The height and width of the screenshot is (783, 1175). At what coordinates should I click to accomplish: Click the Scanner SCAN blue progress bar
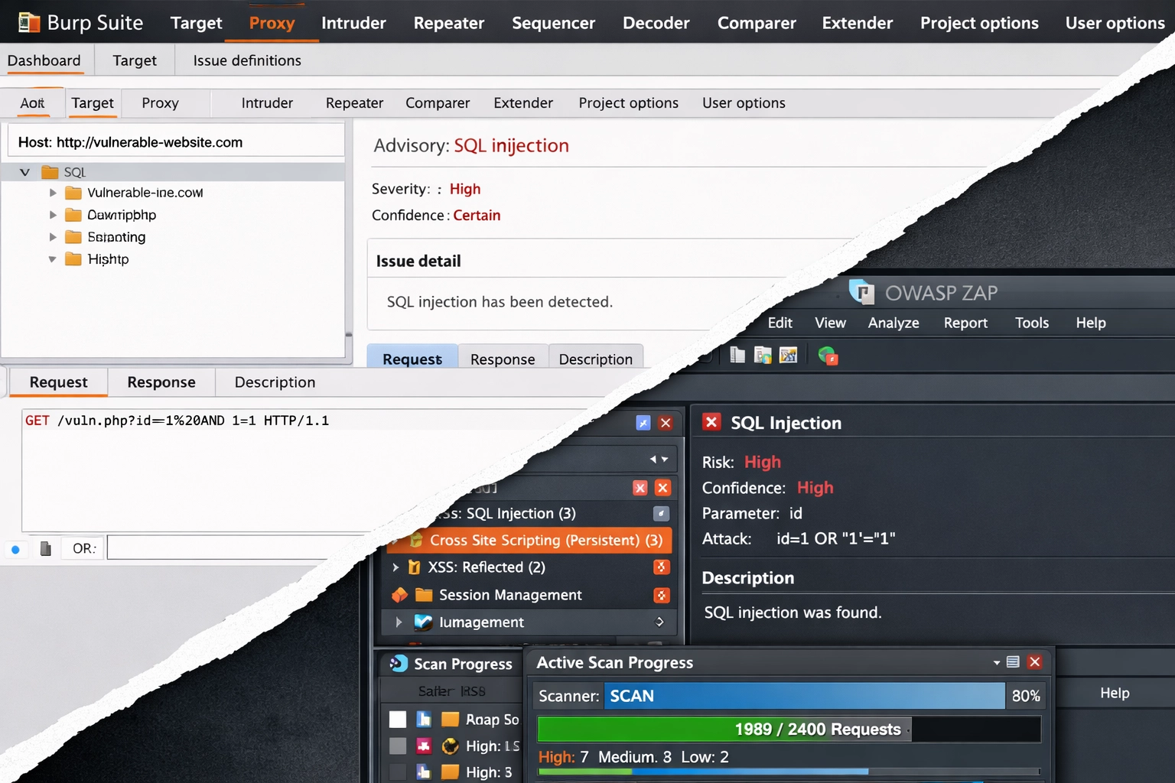(x=804, y=696)
